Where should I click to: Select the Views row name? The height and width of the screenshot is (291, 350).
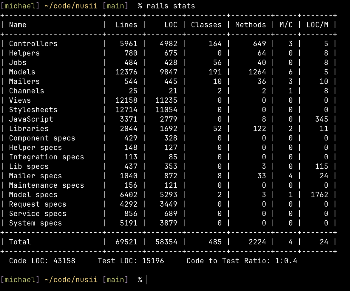pyautogui.click(x=20, y=100)
